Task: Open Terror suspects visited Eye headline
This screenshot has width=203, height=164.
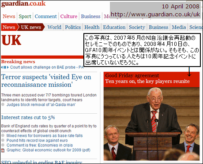Action: (46, 81)
